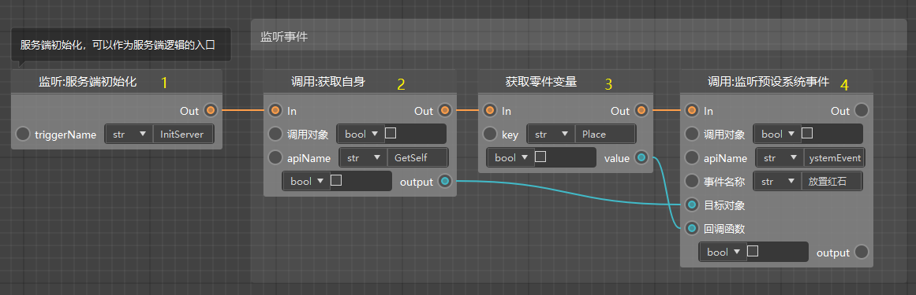
Task: Toggle output row bool checkbox in 监听预设系统事件 node
Action: click(x=753, y=251)
